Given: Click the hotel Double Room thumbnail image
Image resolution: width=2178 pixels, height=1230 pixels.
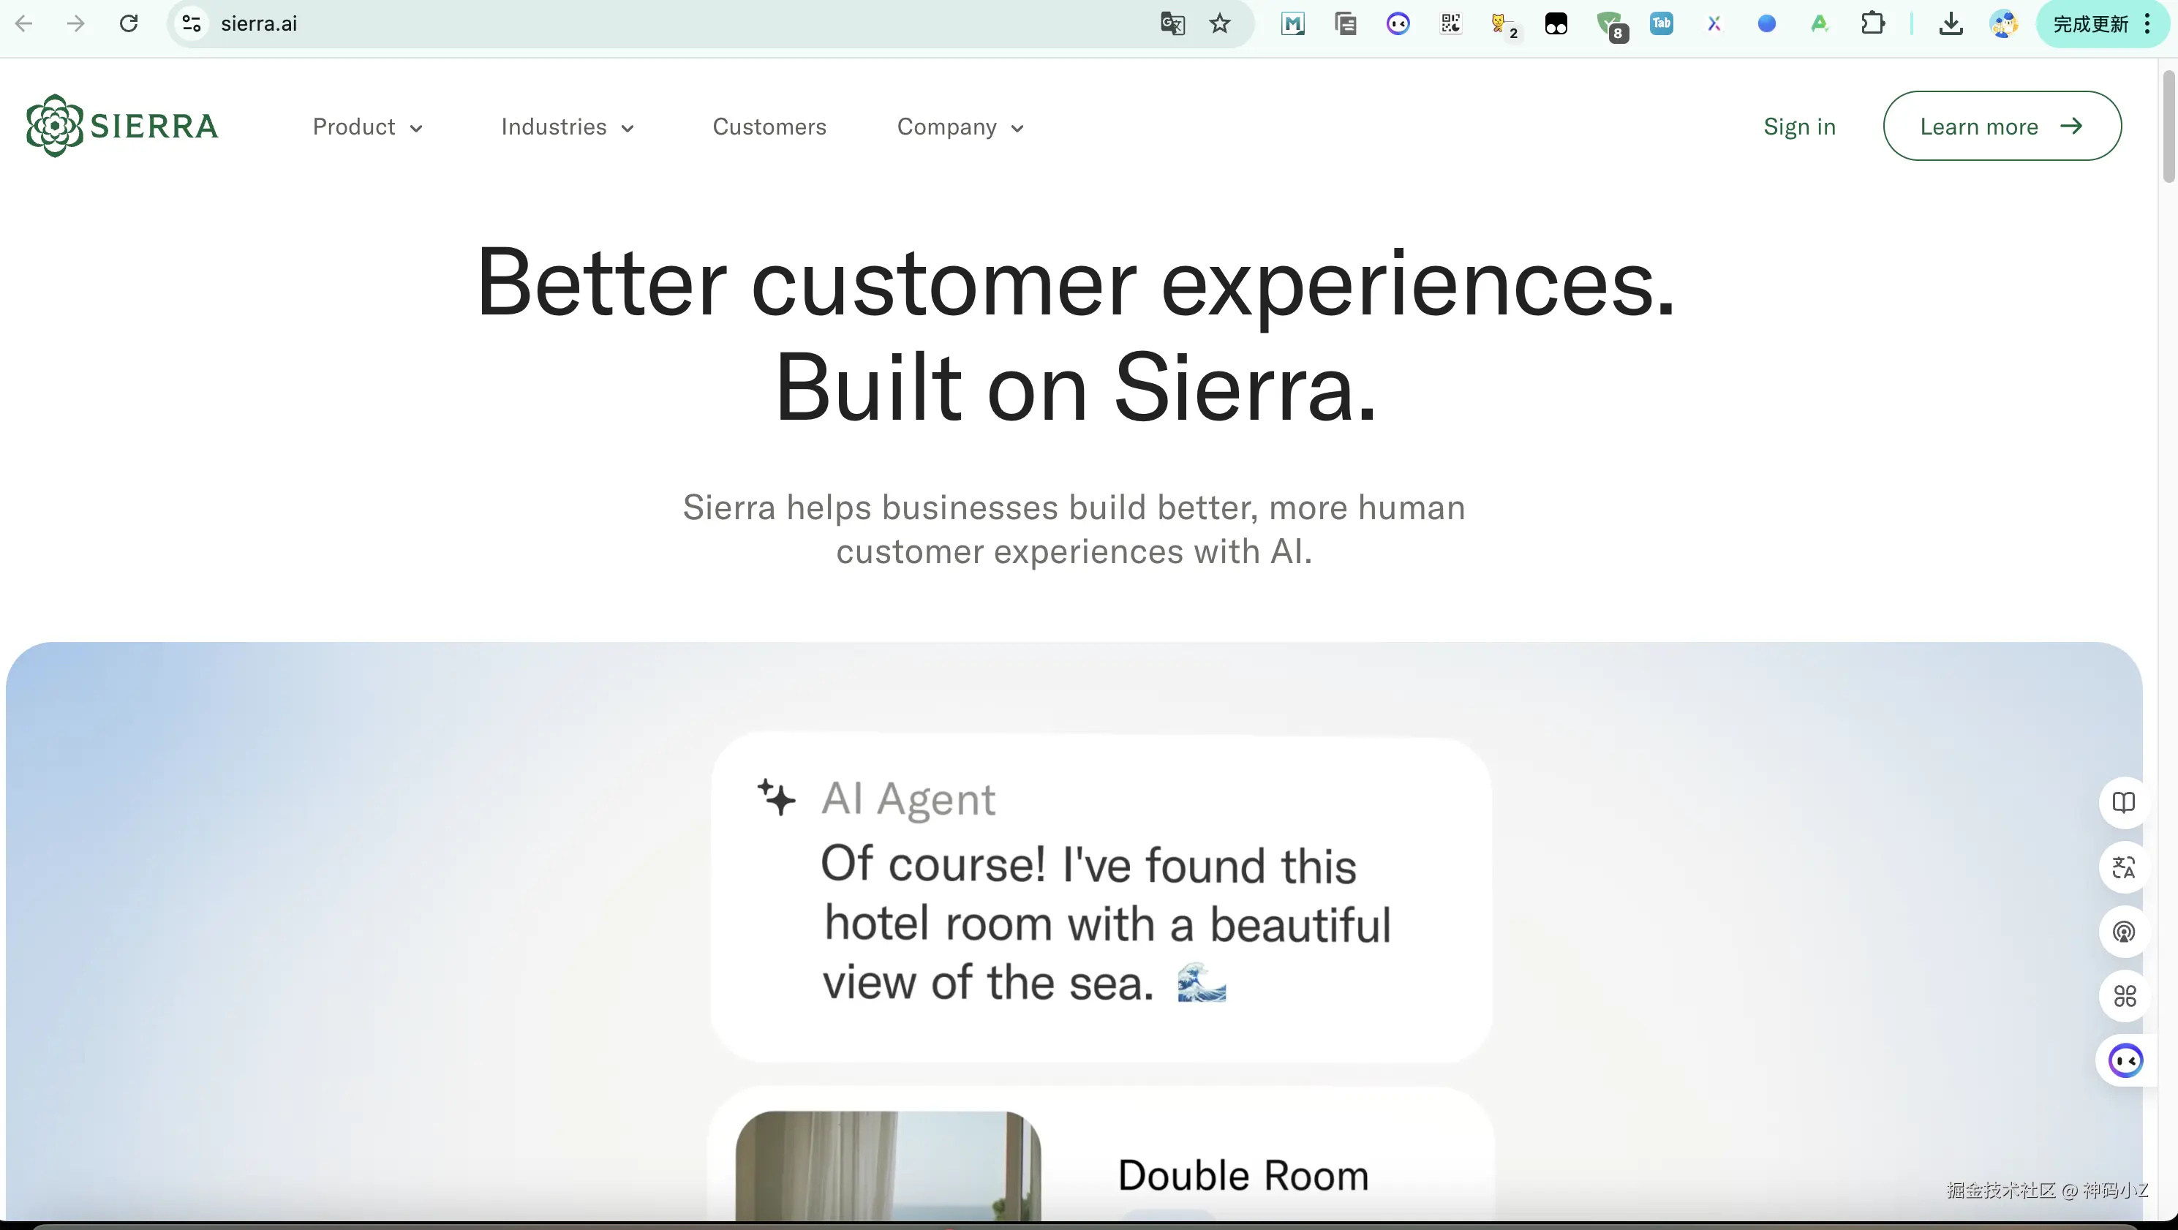Looking at the screenshot, I should (x=888, y=1166).
